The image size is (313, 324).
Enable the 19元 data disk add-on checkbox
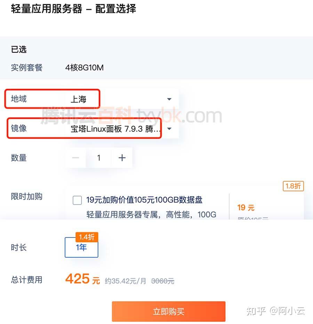click(x=77, y=200)
